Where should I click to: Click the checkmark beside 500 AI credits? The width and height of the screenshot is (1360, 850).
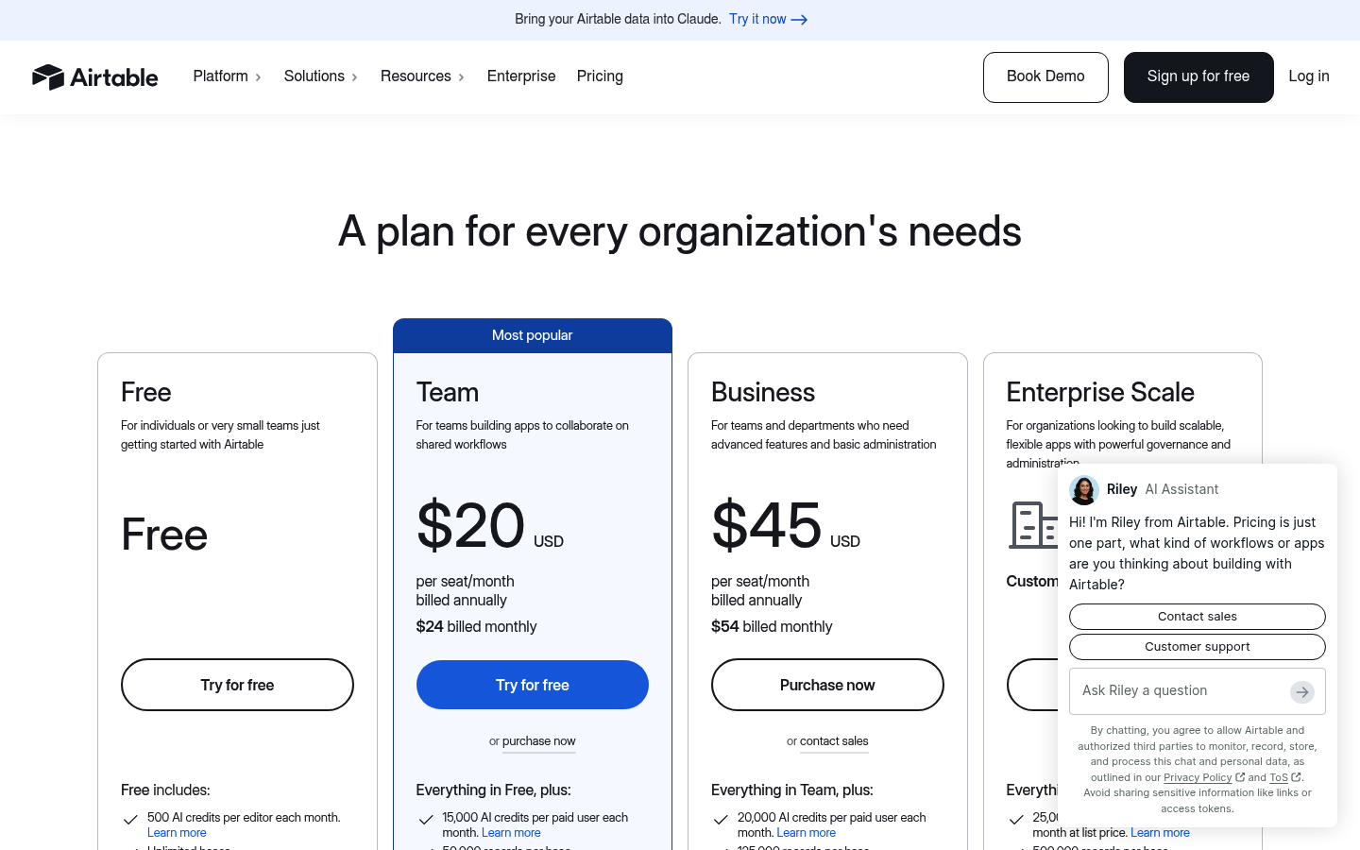pyautogui.click(x=130, y=819)
